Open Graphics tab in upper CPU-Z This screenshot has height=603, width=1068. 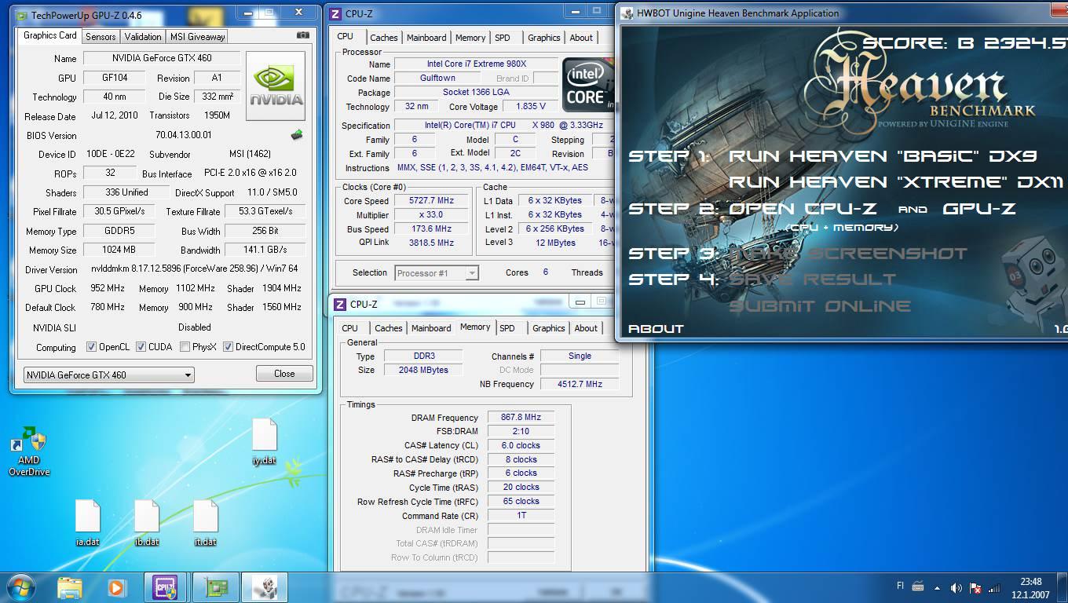coord(544,38)
